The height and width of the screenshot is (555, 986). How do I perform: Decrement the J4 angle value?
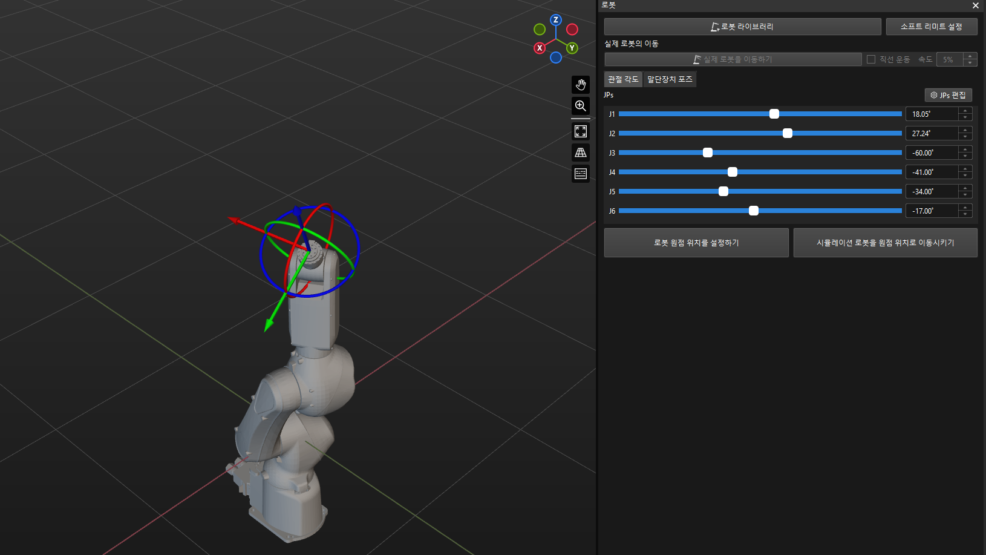(965, 176)
